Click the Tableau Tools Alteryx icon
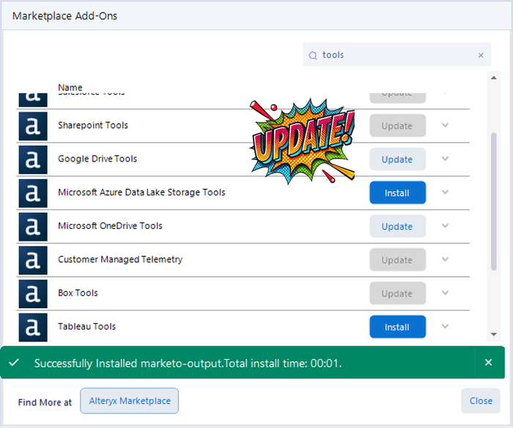This screenshot has height=428, width=513. [33, 327]
